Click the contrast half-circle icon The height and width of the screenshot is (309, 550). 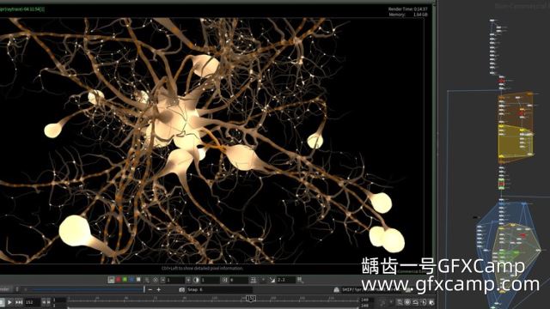pyautogui.click(x=196, y=280)
